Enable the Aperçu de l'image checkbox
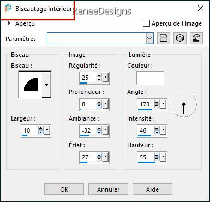 click(146, 23)
